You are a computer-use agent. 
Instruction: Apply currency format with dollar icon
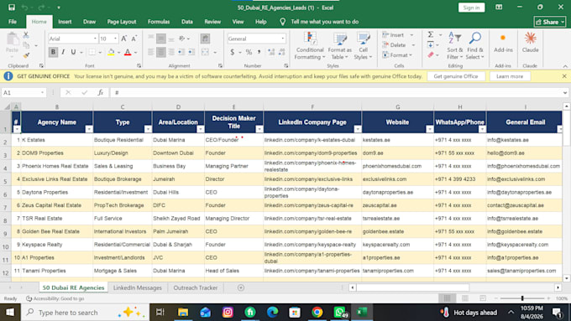233,52
